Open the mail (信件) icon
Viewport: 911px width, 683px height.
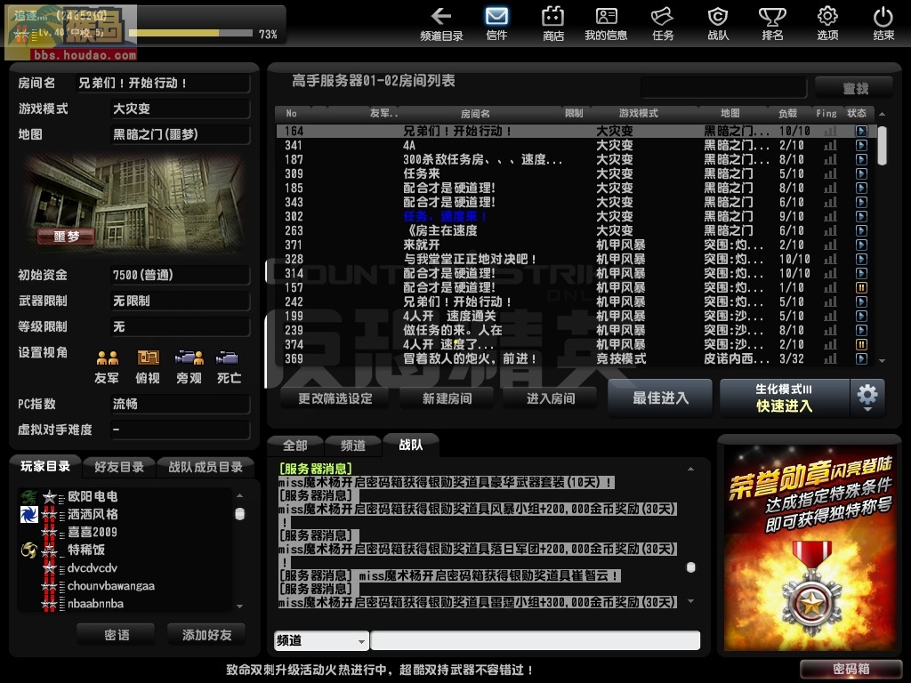tap(496, 24)
